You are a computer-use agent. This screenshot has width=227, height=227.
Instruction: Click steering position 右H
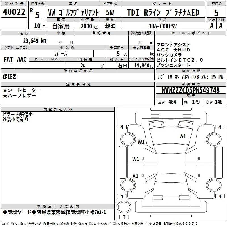click(x=122, y=66)
